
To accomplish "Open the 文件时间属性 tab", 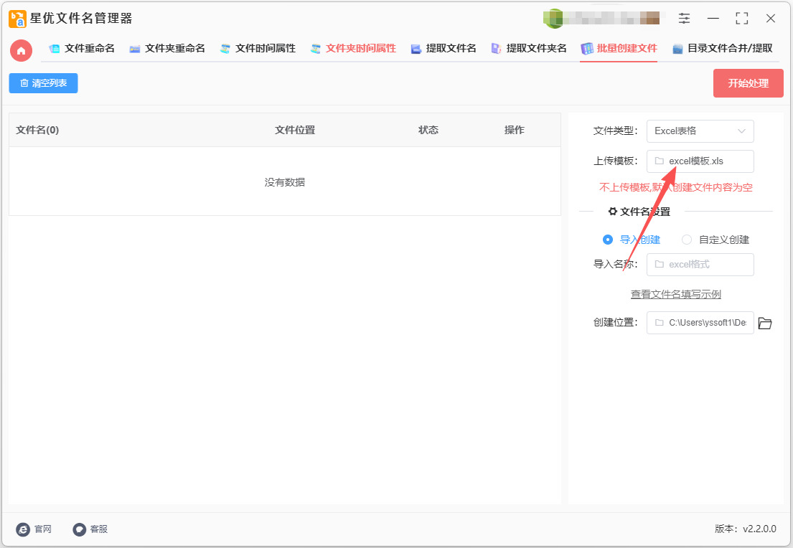I will click(x=258, y=49).
